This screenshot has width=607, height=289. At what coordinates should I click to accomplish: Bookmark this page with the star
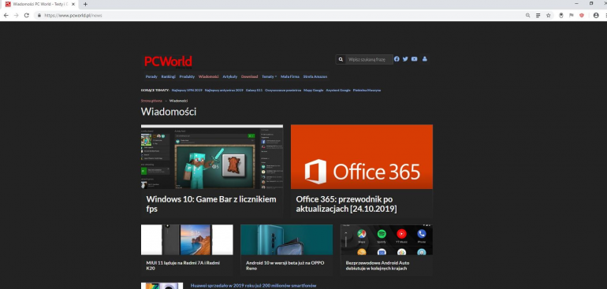pos(548,16)
